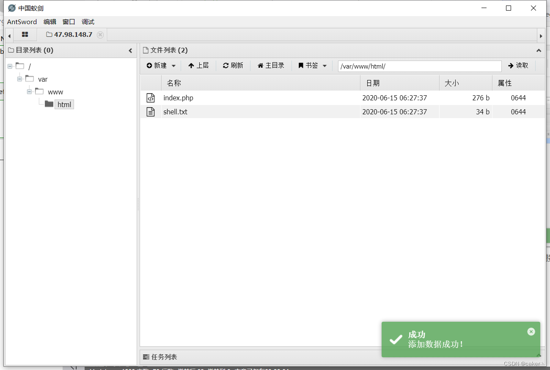The height and width of the screenshot is (370, 550).
Task: Go to 主目录 home directory
Action: point(271,66)
